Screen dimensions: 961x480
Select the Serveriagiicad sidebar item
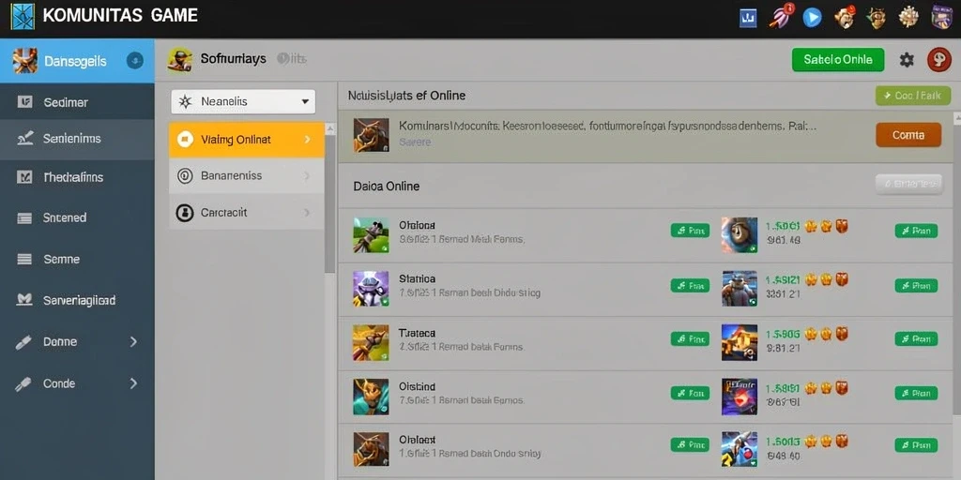[x=77, y=300]
